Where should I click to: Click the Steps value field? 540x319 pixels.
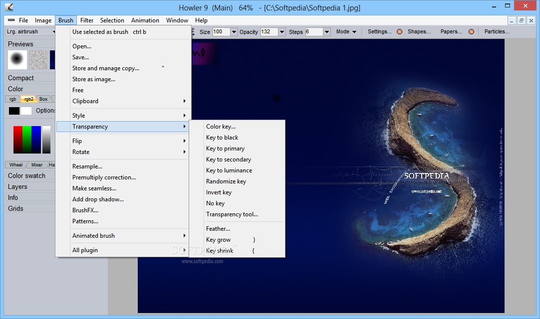point(314,32)
